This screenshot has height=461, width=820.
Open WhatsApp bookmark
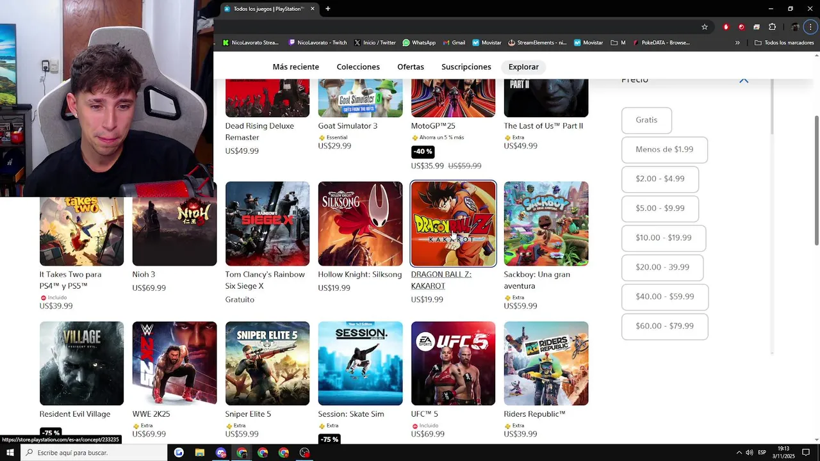419,43
